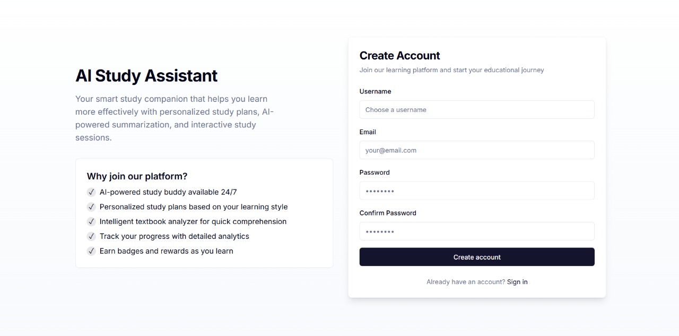This screenshot has width=679, height=336.
Task: Click checkmark icon beside Earn badges and rewards
Action: click(x=91, y=251)
